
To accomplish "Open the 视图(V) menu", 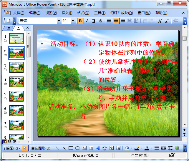I will point(51,13).
